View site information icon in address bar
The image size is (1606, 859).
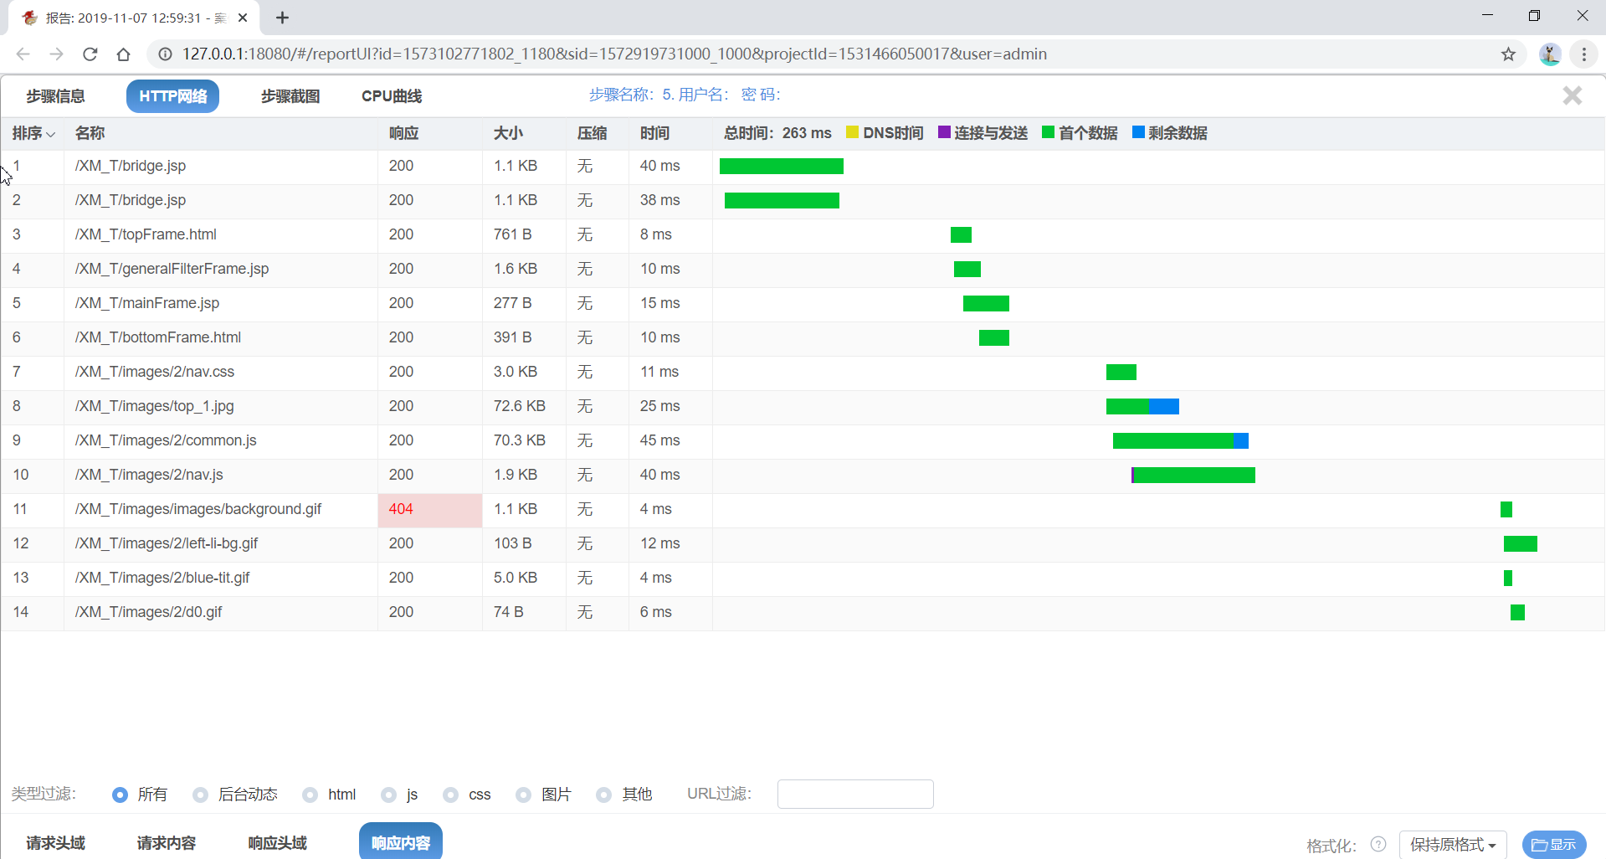166,54
